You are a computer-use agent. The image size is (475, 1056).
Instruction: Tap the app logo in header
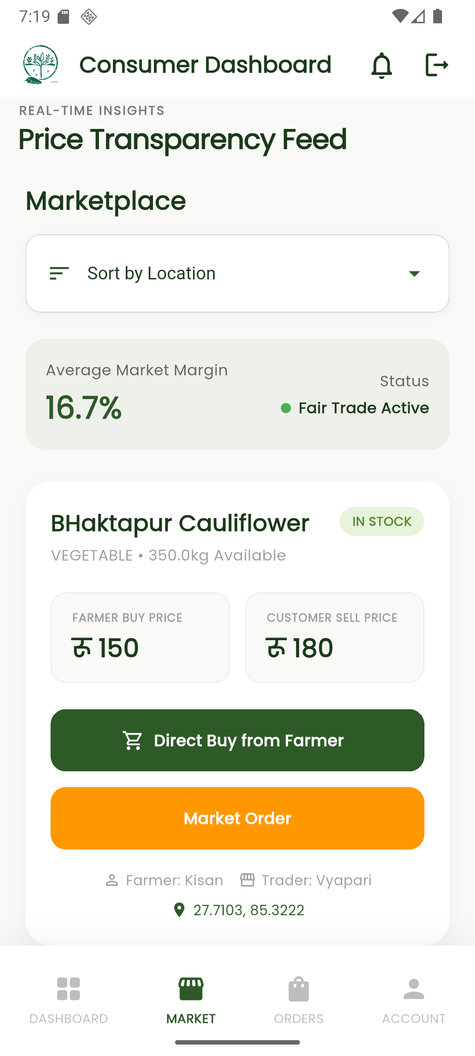pos(40,65)
